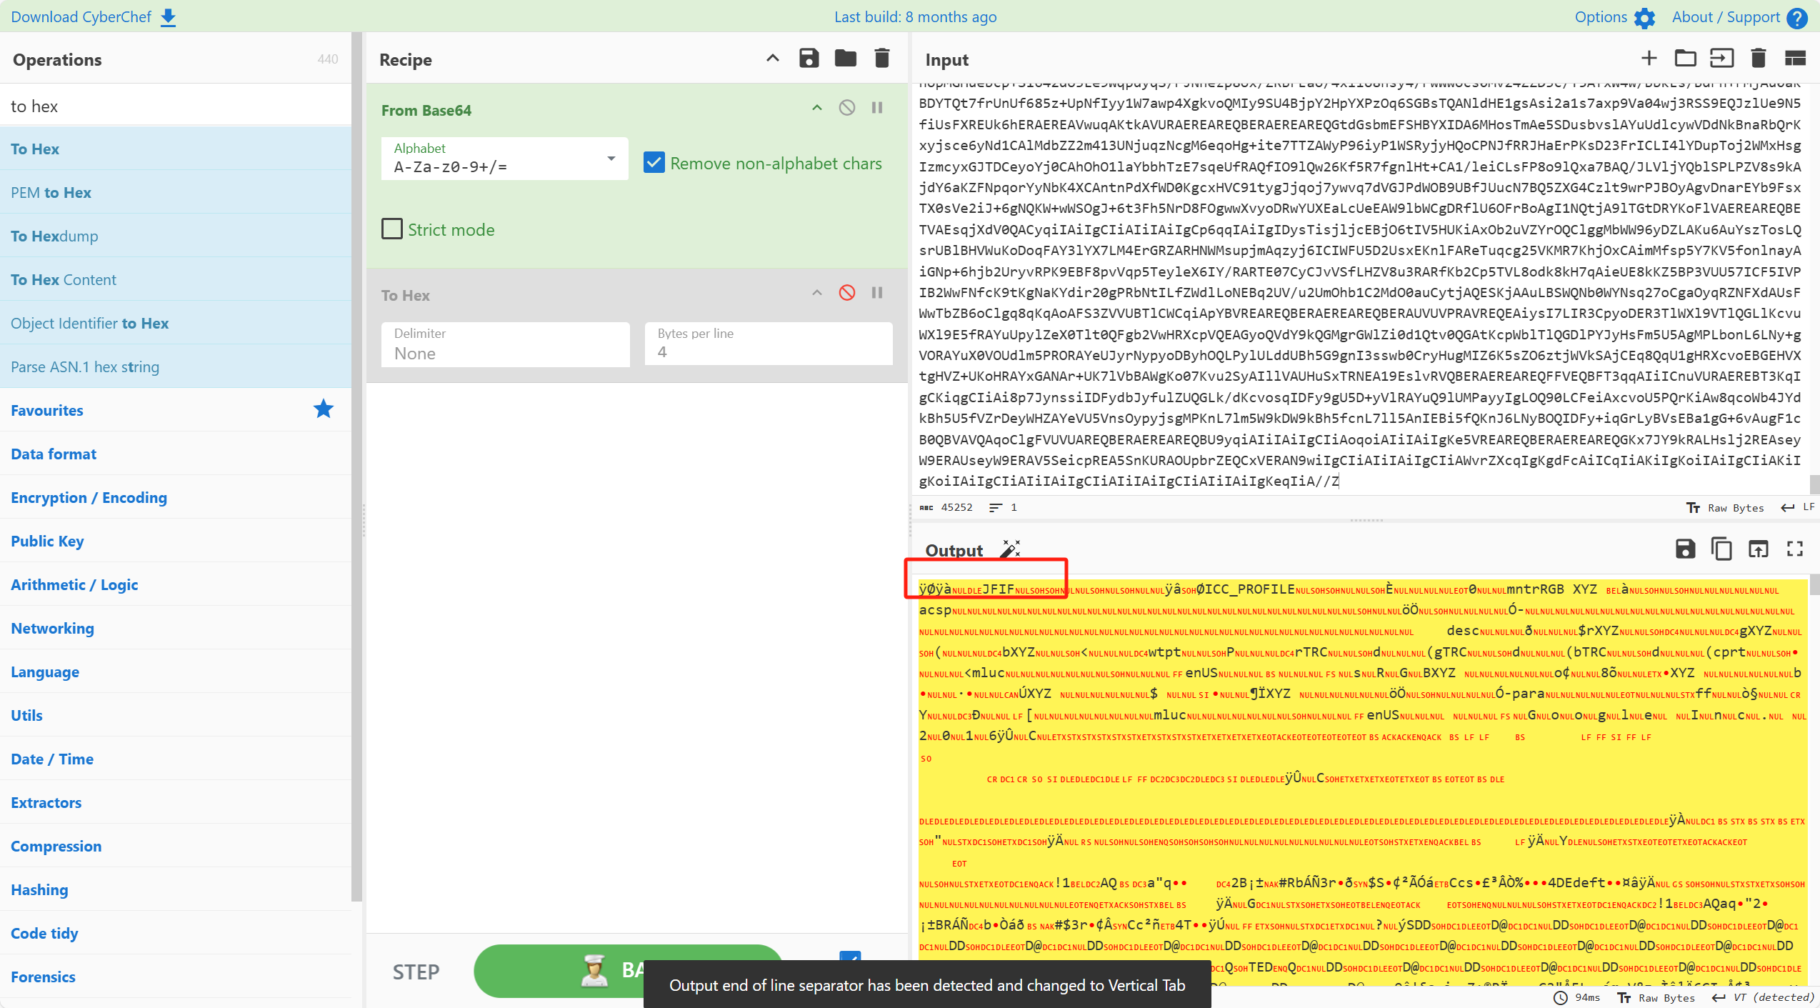Image resolution: width=1820 pixels, height=1008 pixels.
Task: Clear the recipe with the trash icon
Action: [882, 59]
